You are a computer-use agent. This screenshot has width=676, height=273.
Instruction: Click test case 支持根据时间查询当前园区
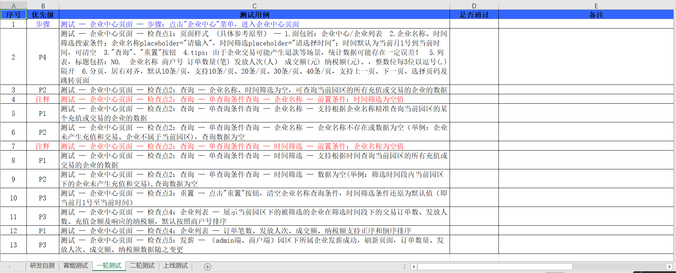click(x=254, y=160)
